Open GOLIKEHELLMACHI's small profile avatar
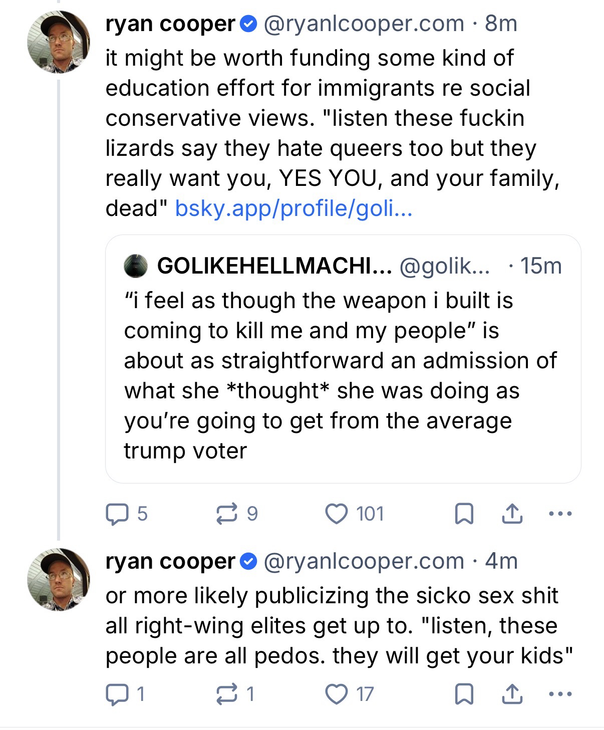The image size is (604, 730). [x=136, y=266]
